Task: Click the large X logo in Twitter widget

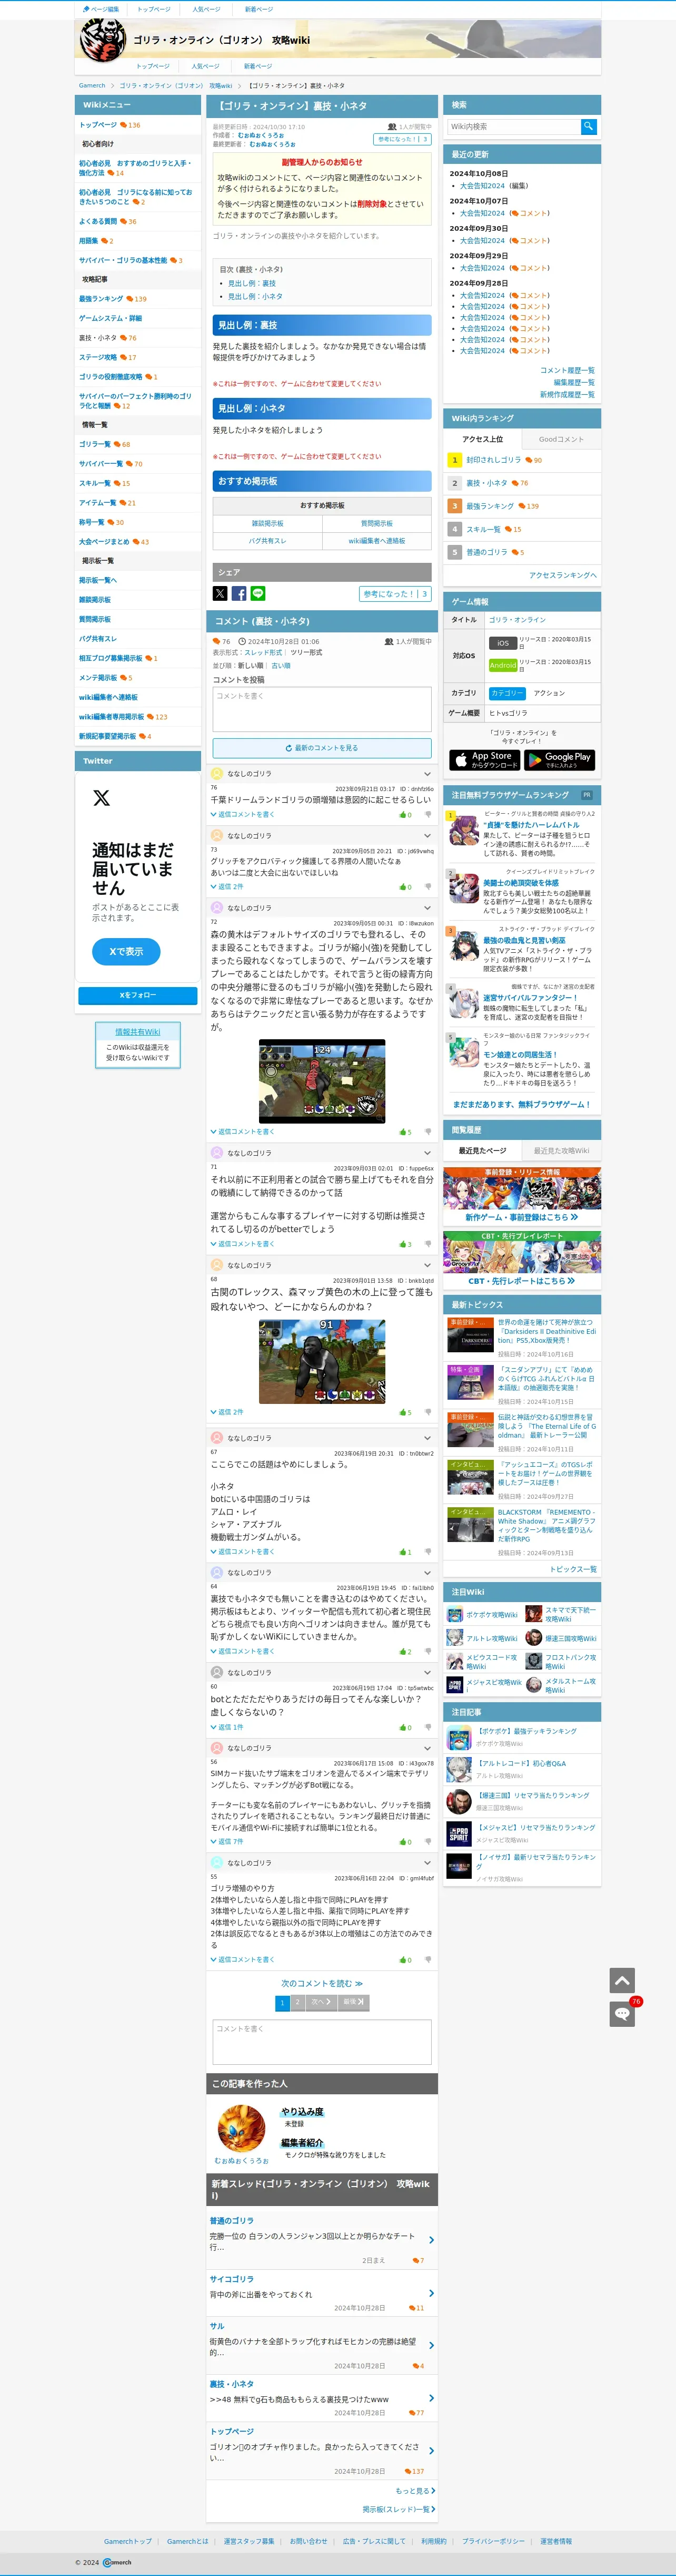Action: click(101, 798)
